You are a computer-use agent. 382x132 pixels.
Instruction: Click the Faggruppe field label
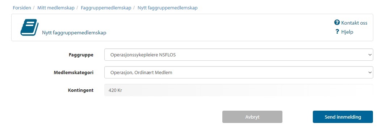[x=81, y=55]
